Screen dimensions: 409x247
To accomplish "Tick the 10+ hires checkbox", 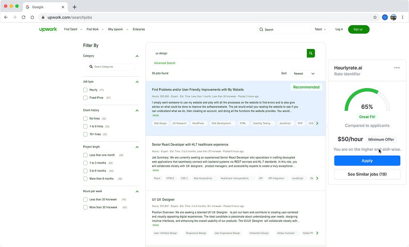I will (x=85, y=134).
